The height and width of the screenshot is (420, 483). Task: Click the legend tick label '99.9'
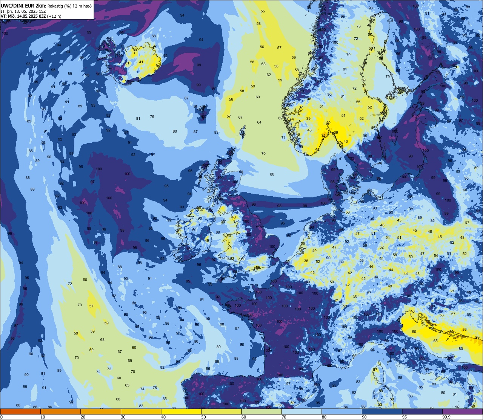(447, 417)
